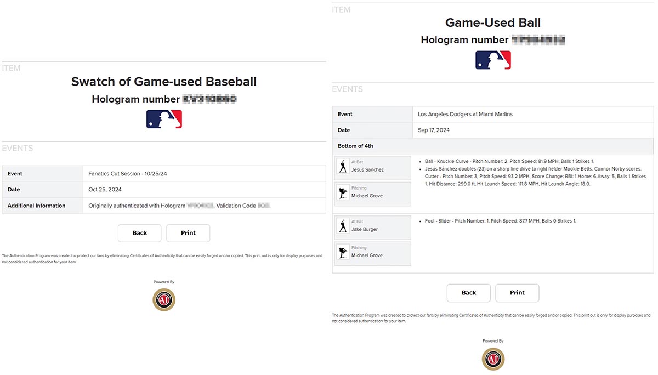Click the Date label in the right table
Screen dimensions: 658x375
pos(344,130)
